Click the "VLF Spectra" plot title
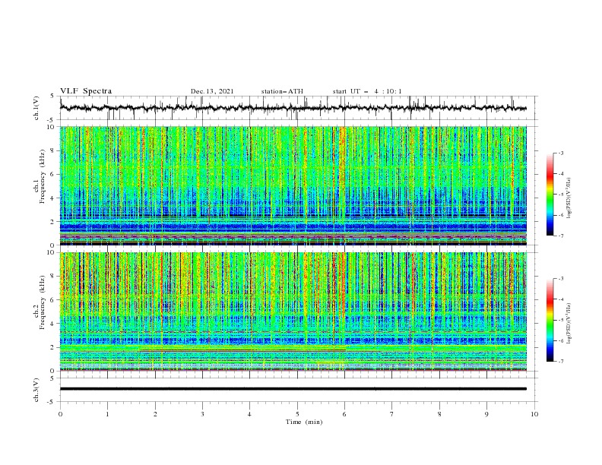 [86, 91]
